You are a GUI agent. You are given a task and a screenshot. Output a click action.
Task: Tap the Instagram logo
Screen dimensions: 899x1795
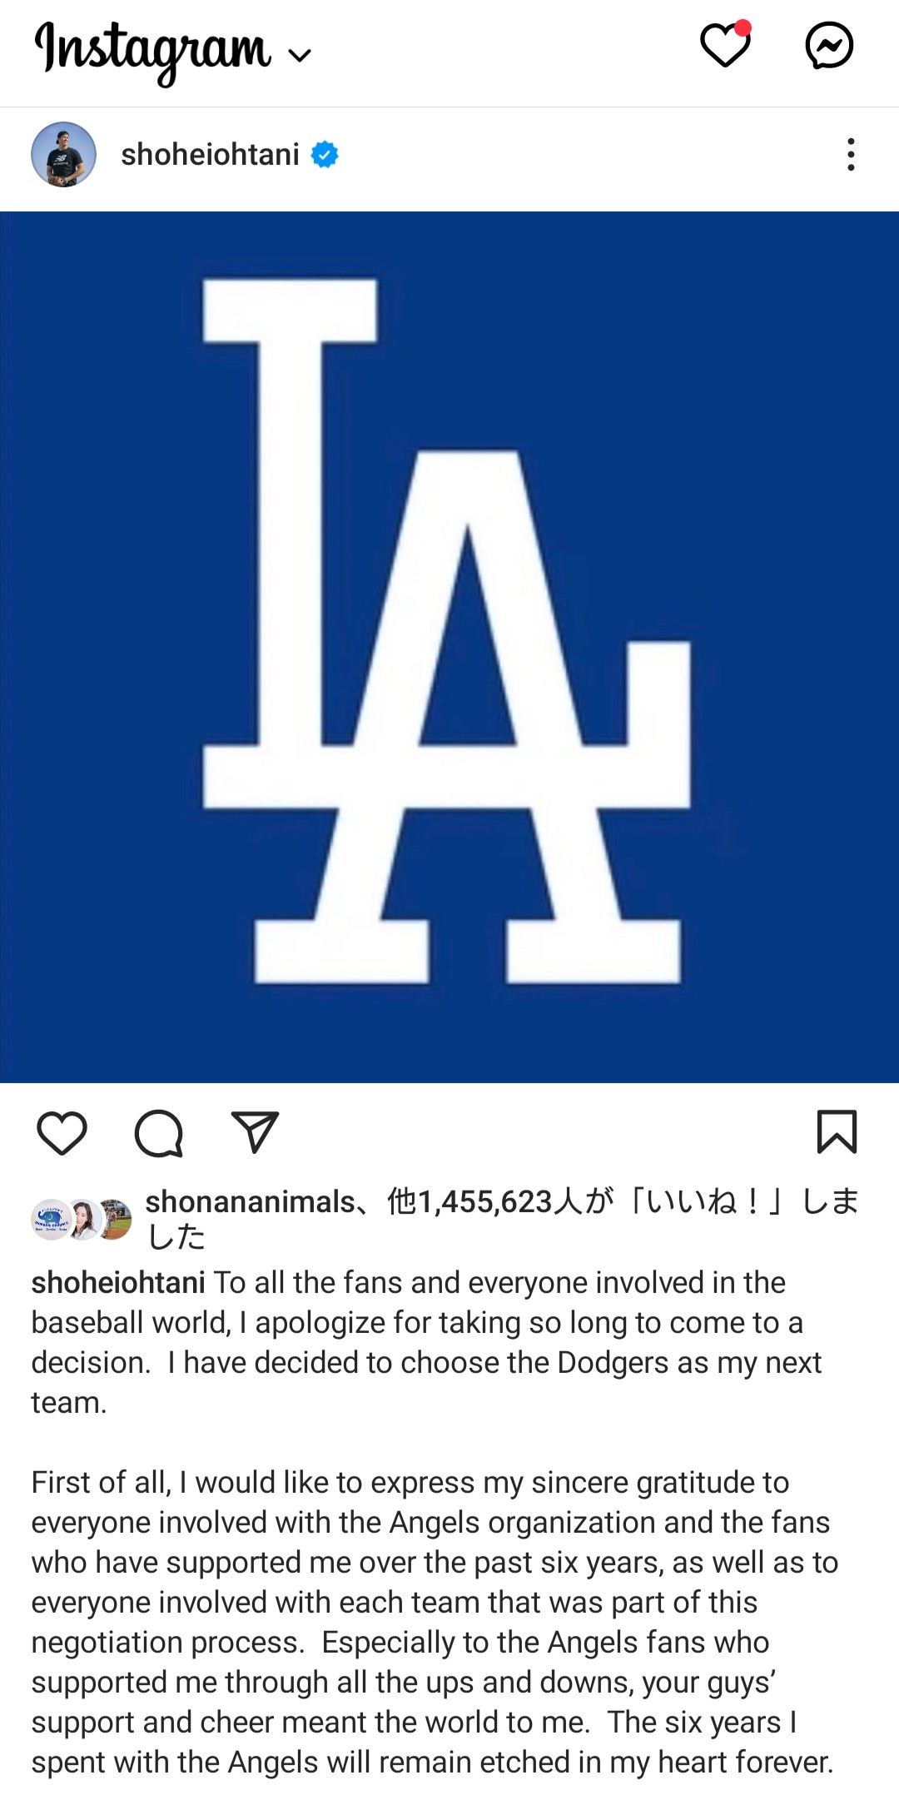(153, 50)
